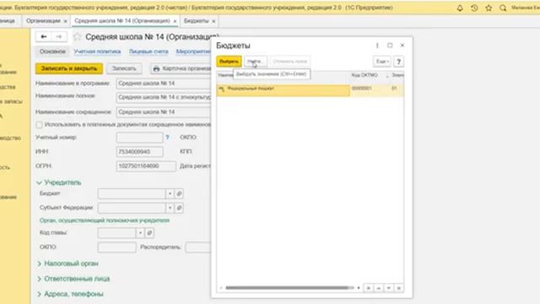The image size is (540, 304).
Task: Open the history clock icon
Action: (x=474, y=8)
